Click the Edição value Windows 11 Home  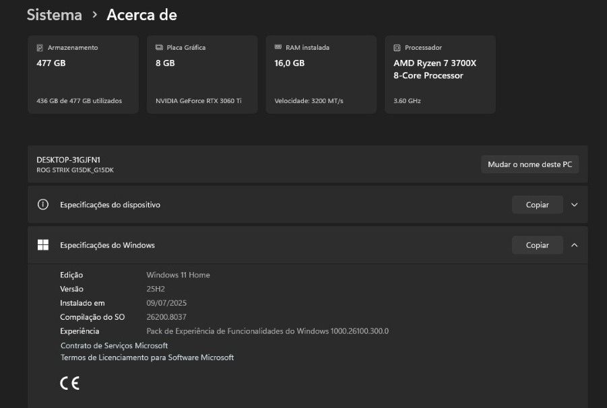pos(178,275)
